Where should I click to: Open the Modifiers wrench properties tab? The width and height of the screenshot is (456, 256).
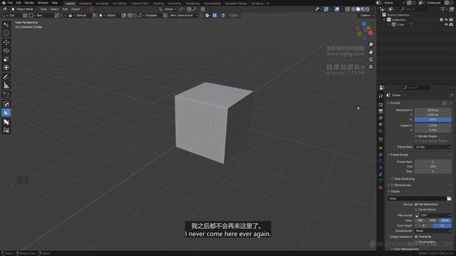[x=380, y=154]
